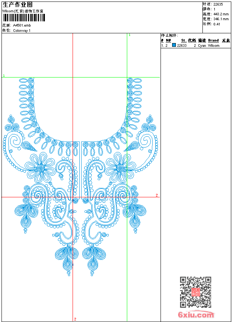Click the 描述 column header
Viewport: 232px width, 322px height.
pos(202,40)
